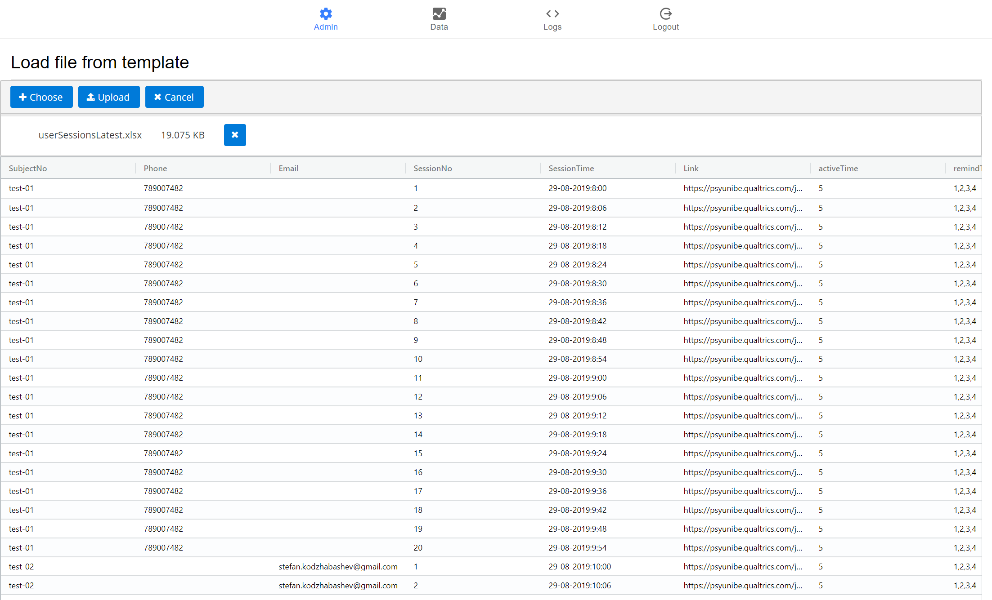This screenshot has width=992, height=600.
Task: Click the activeTime value in session 29-08-2019:8:12 row
Action: [821, 227]
